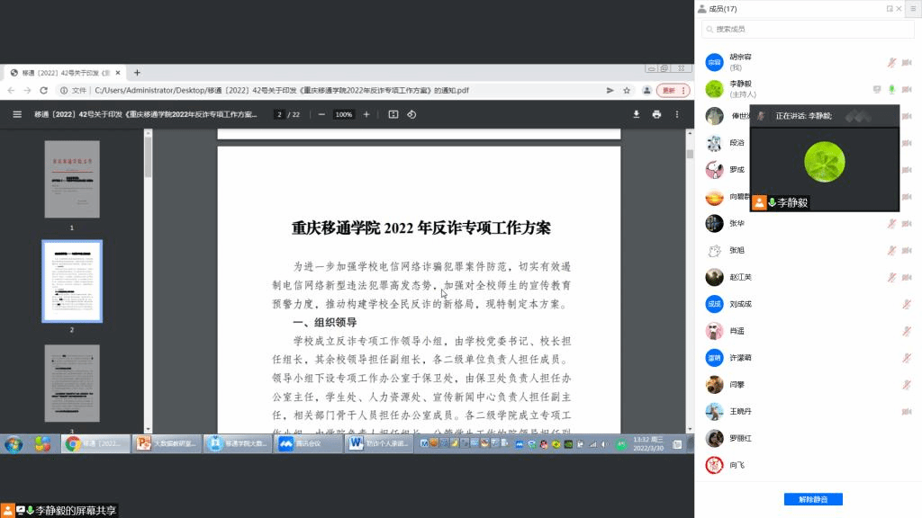
Task: Open a new browser tab
Action: (x=137, y=72)
